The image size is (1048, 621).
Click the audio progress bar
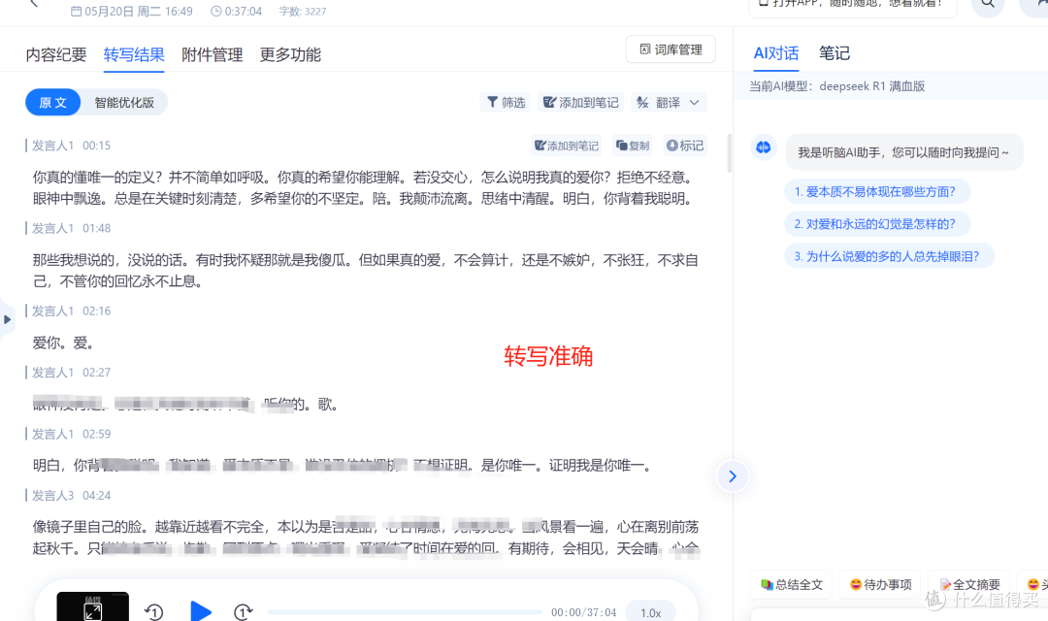coord(405,611)
